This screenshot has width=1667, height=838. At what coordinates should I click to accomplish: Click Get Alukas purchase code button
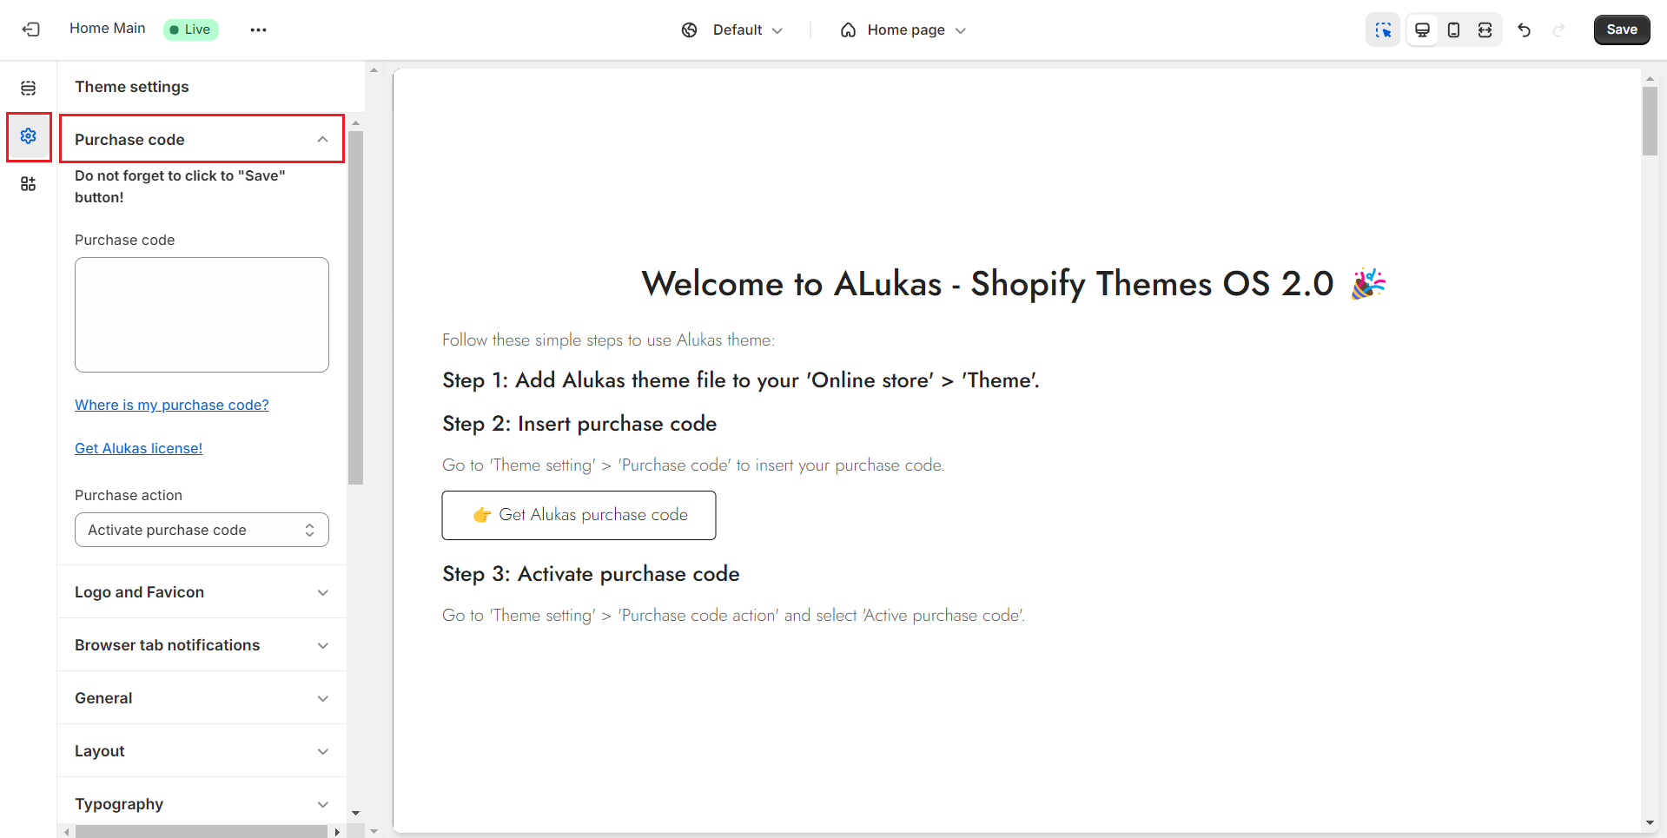[x=579, y=515]
